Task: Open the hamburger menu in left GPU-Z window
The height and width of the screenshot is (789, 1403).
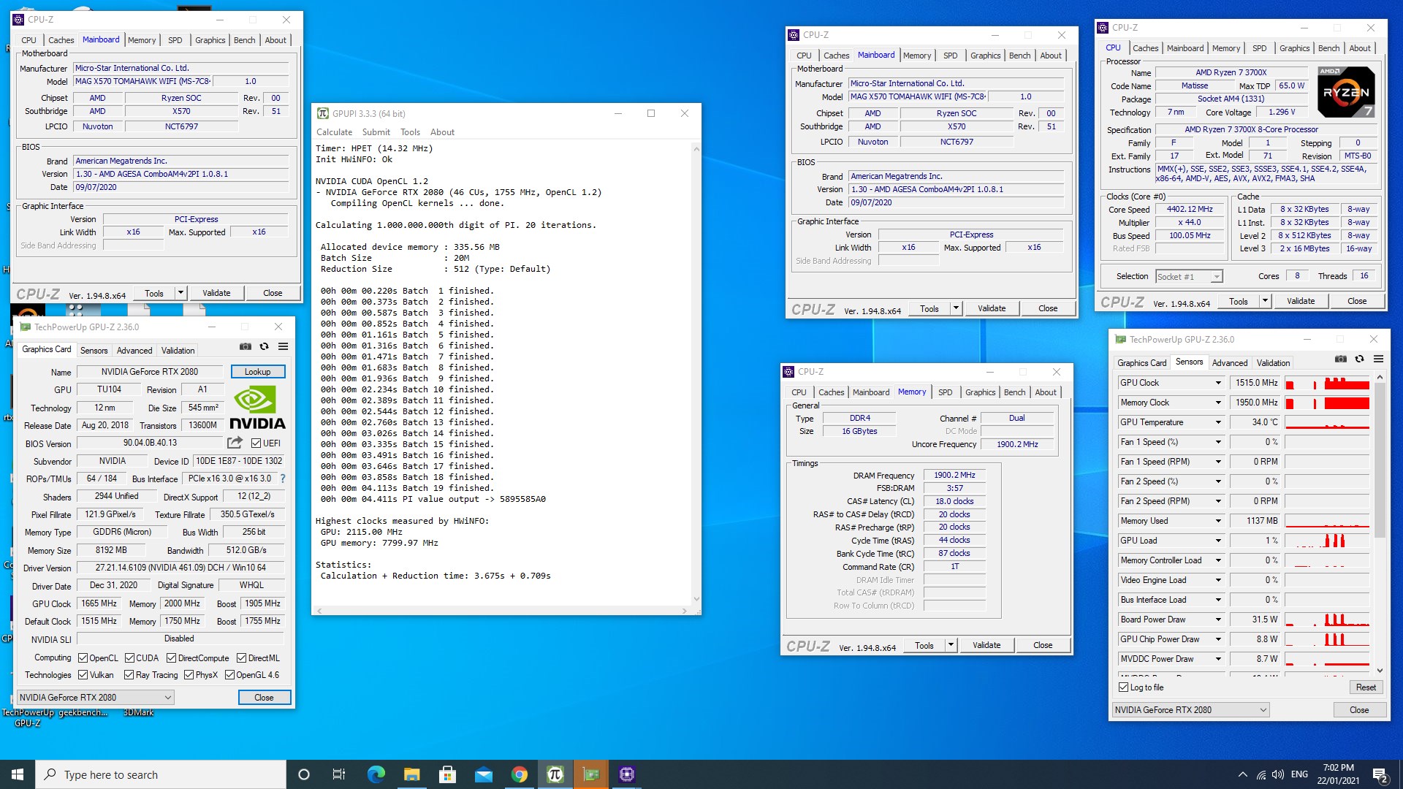Action: pyautogui.click(x=283, y=347)
